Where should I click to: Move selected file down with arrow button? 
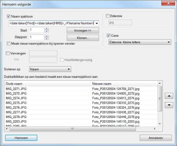point(169,105)
